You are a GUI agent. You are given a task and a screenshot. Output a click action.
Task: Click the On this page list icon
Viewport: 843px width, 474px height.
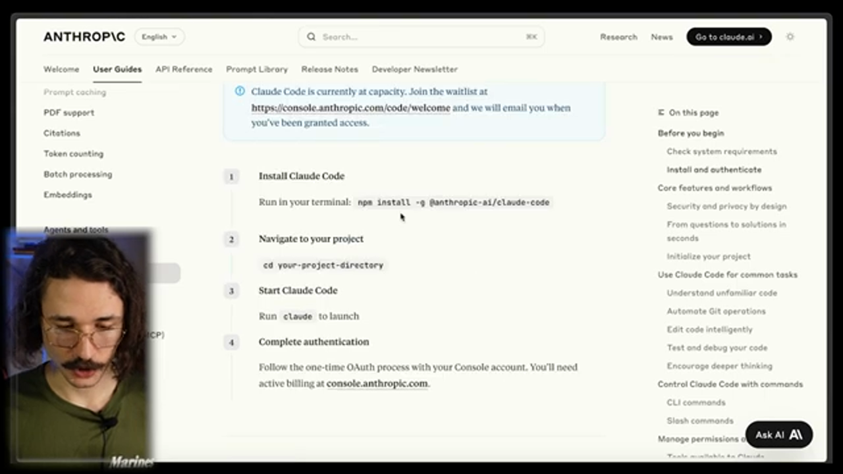[x=661, y=113]
